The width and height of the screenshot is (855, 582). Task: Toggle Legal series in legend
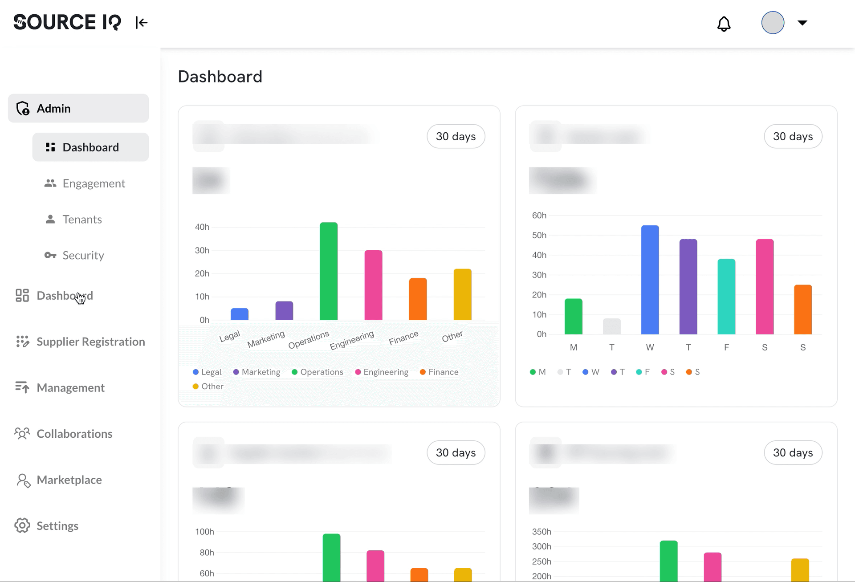point(207,372)
